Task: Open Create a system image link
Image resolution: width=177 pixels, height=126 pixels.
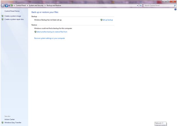Action: pos(13,16)
